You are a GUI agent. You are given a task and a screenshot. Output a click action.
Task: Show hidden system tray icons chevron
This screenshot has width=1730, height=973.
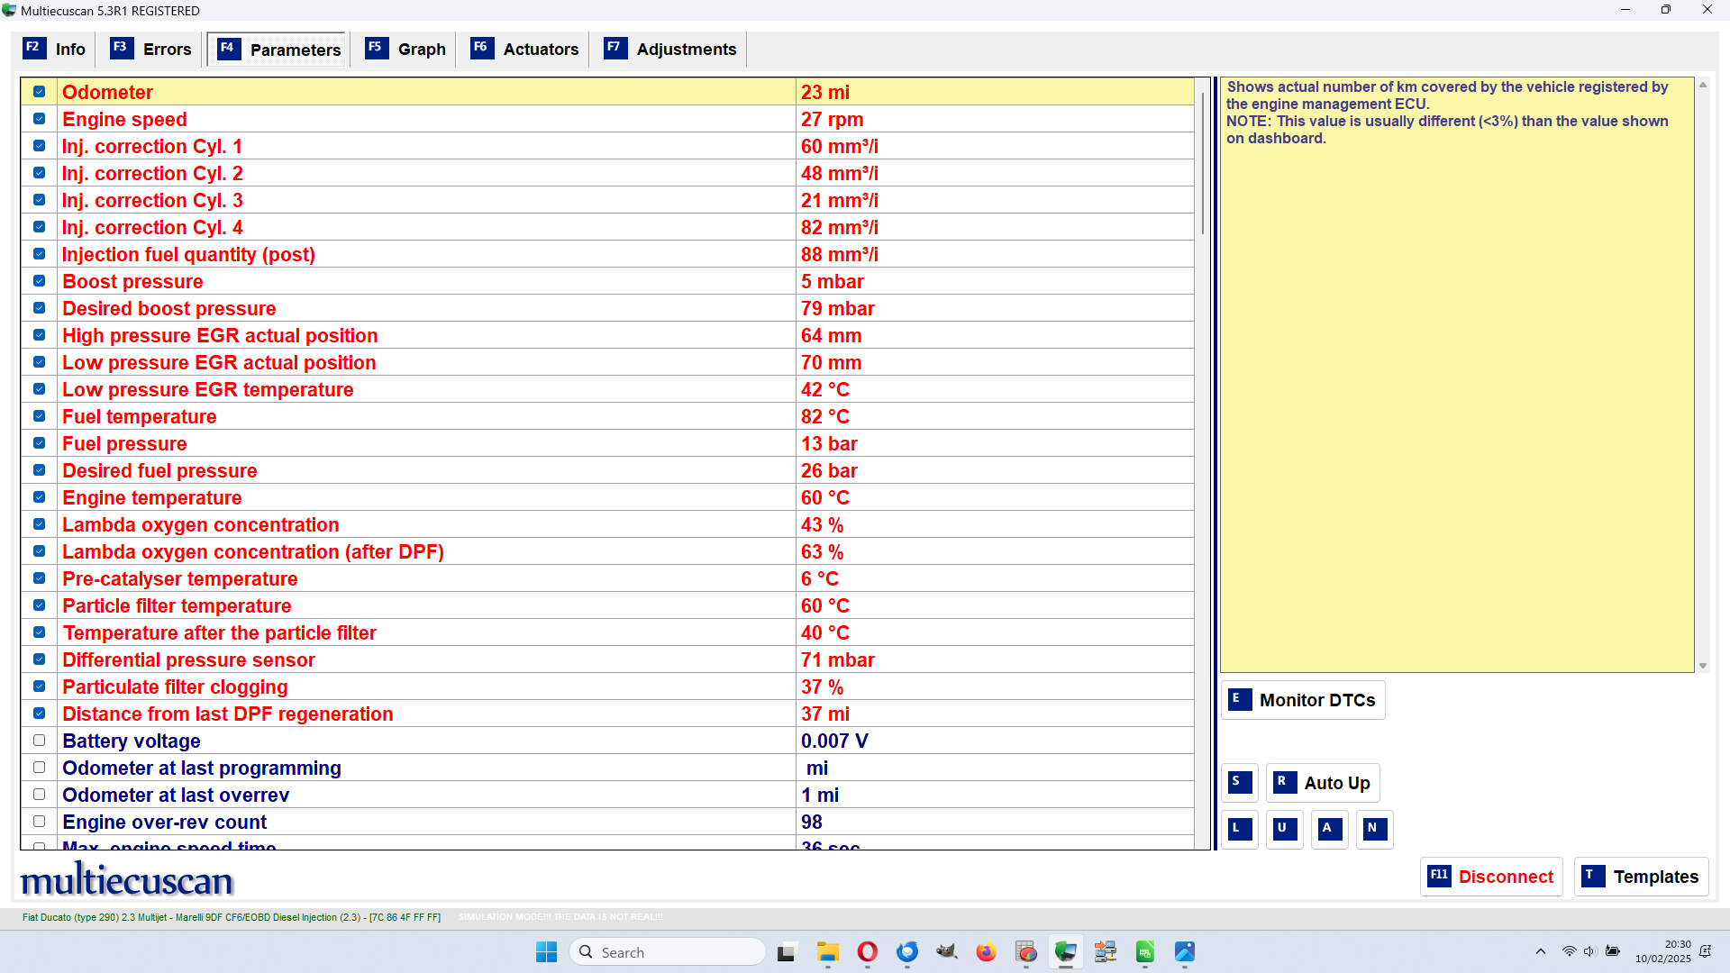point(1540,952)
